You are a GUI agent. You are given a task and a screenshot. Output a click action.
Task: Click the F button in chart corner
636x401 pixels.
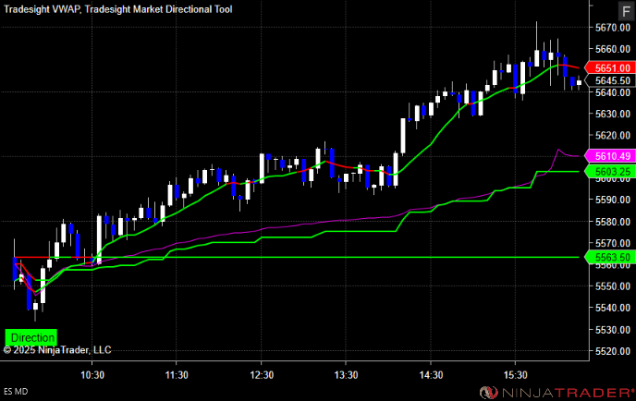(626, 11)
